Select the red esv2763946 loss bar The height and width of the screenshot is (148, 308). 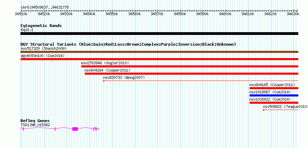click(190, 66)
